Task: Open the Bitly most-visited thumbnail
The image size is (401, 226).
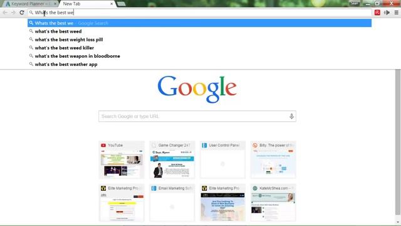Action: click(273, 159)
